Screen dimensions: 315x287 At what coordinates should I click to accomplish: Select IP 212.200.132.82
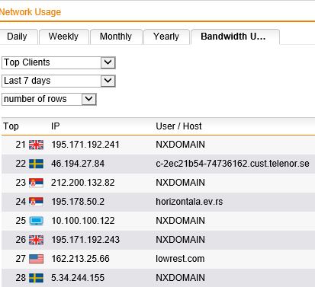(83, 183)
